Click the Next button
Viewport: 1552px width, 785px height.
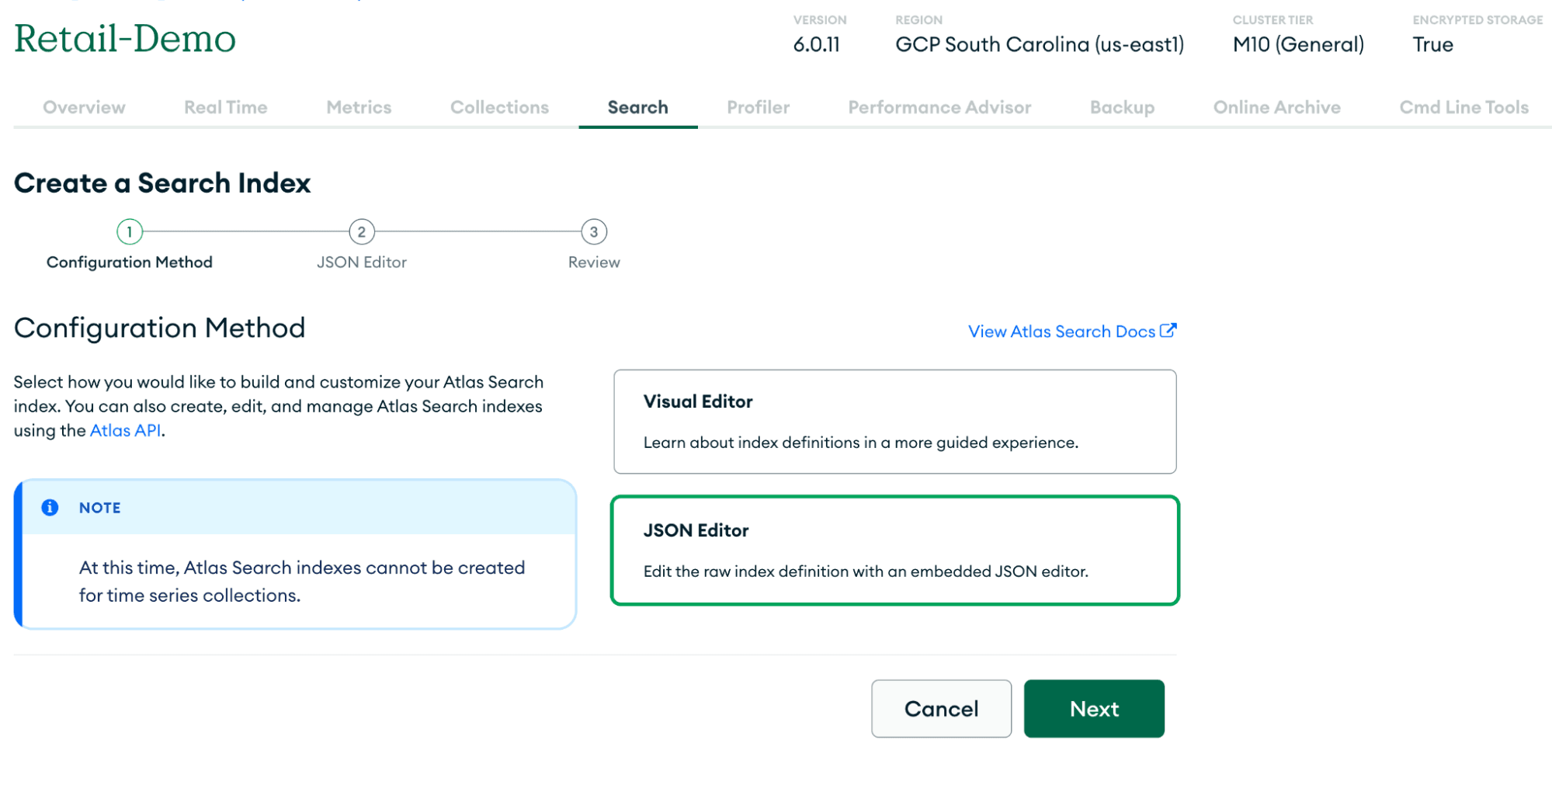[x=1094, y=708]
